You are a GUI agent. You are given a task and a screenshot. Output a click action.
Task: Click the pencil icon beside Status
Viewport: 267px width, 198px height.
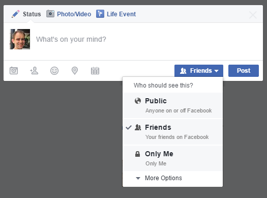[15, 14]
